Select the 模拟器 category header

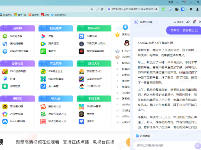click(17, 99)
